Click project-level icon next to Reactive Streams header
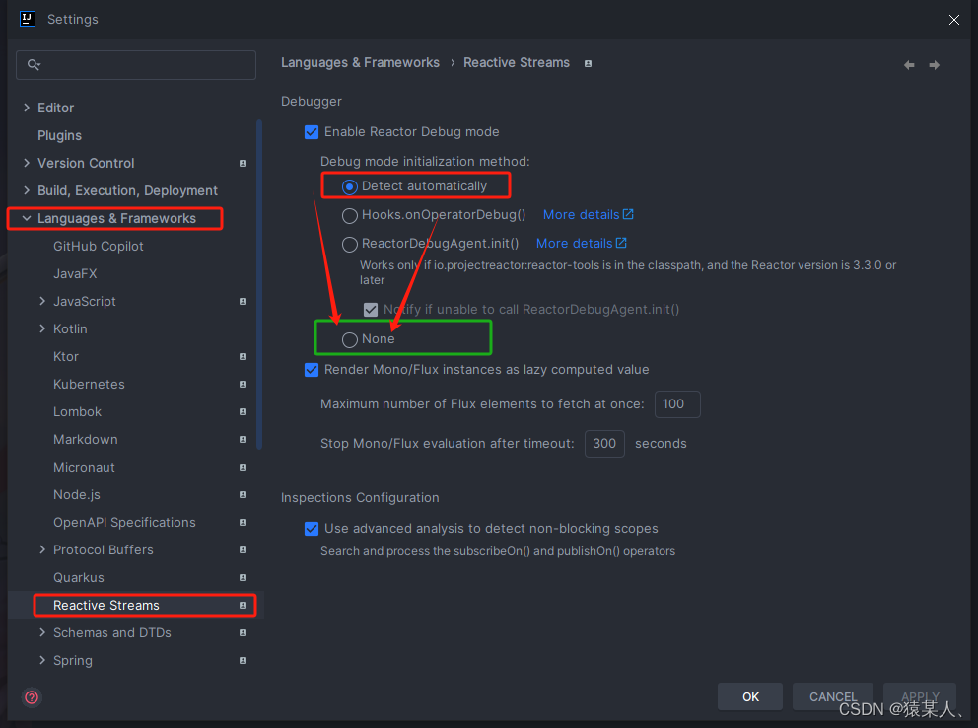 tap(588, 64)
